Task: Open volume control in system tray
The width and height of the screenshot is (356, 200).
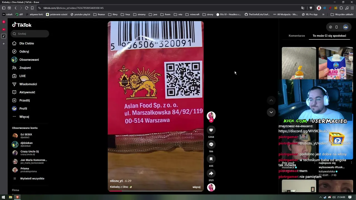Action: (x=334, y=197)
